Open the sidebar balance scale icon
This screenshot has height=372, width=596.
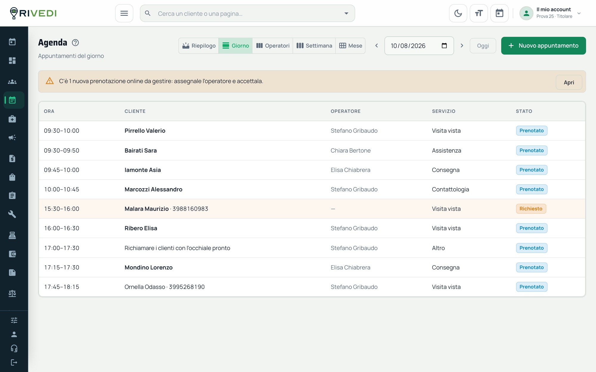click(12, 293)
